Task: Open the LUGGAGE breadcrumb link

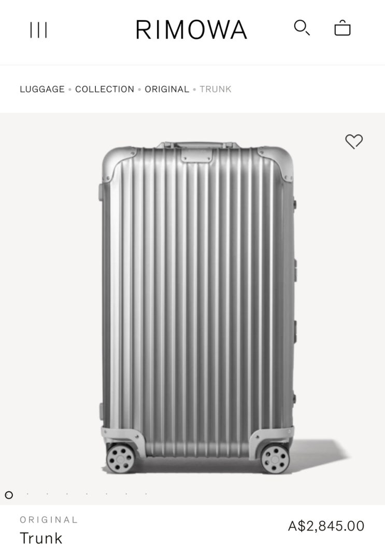Action: click(x=42, y=89)
